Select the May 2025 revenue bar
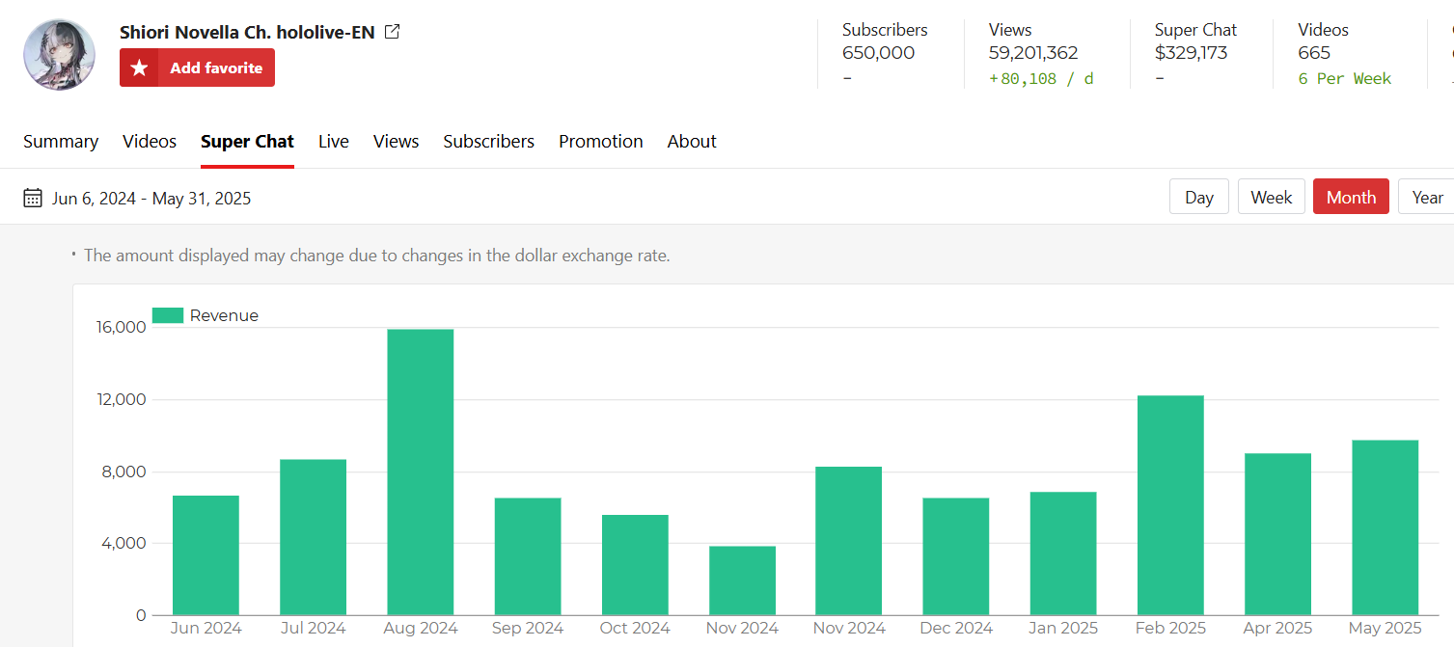The image size is (1454, 647). click(1385, 527)
